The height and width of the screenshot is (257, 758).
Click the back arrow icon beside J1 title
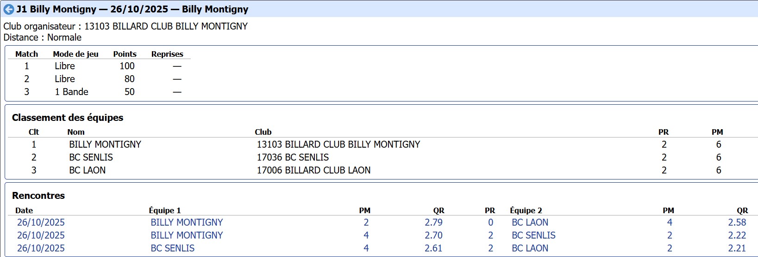(8, 9)
